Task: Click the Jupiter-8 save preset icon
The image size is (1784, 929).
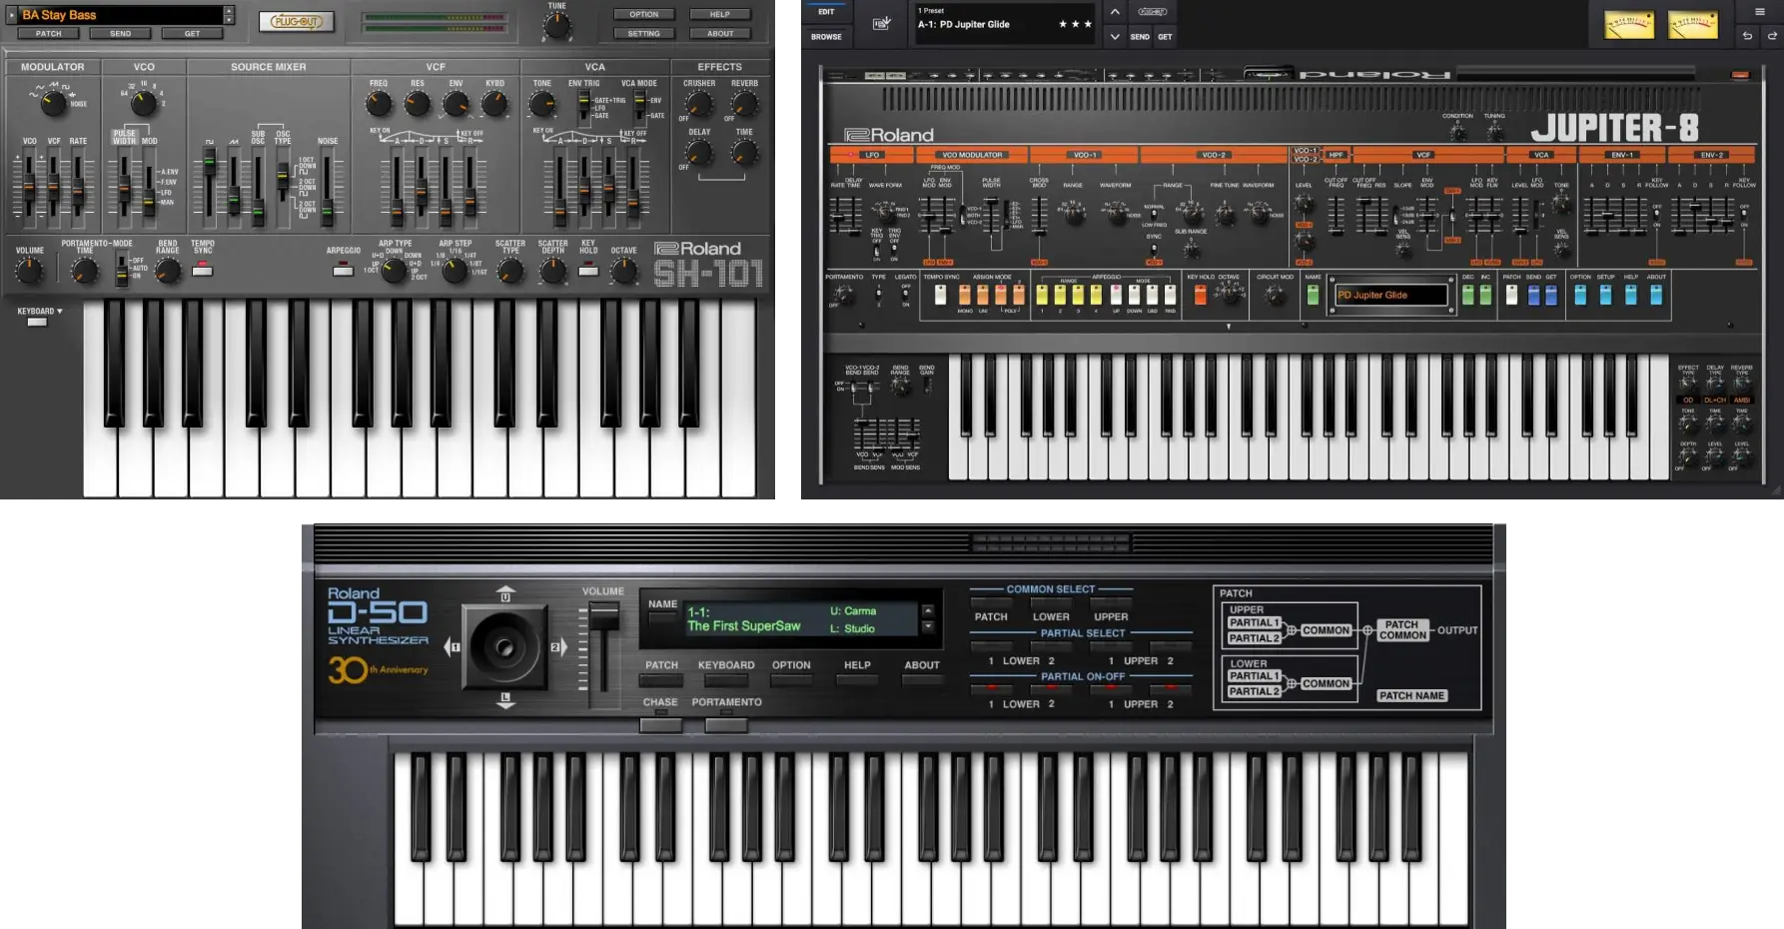Action: point(882,23)
